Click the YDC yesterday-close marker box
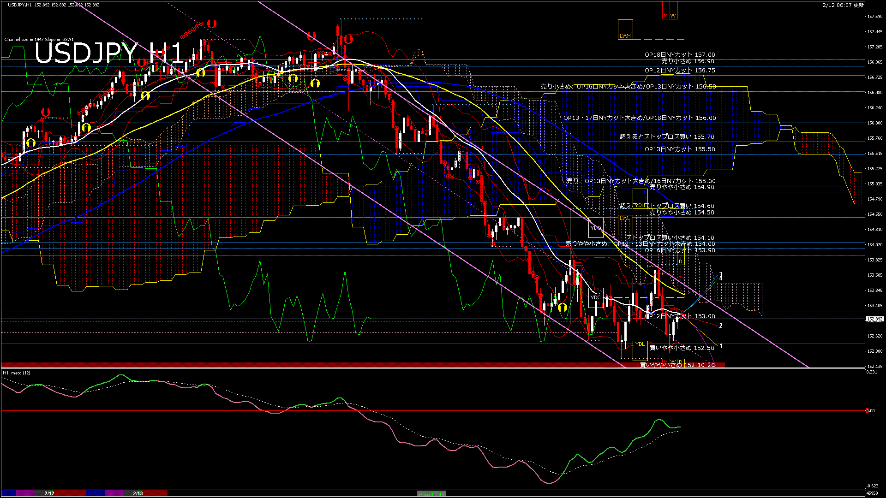This screenshot has height=498, width=886. click(x=596, y=297)
